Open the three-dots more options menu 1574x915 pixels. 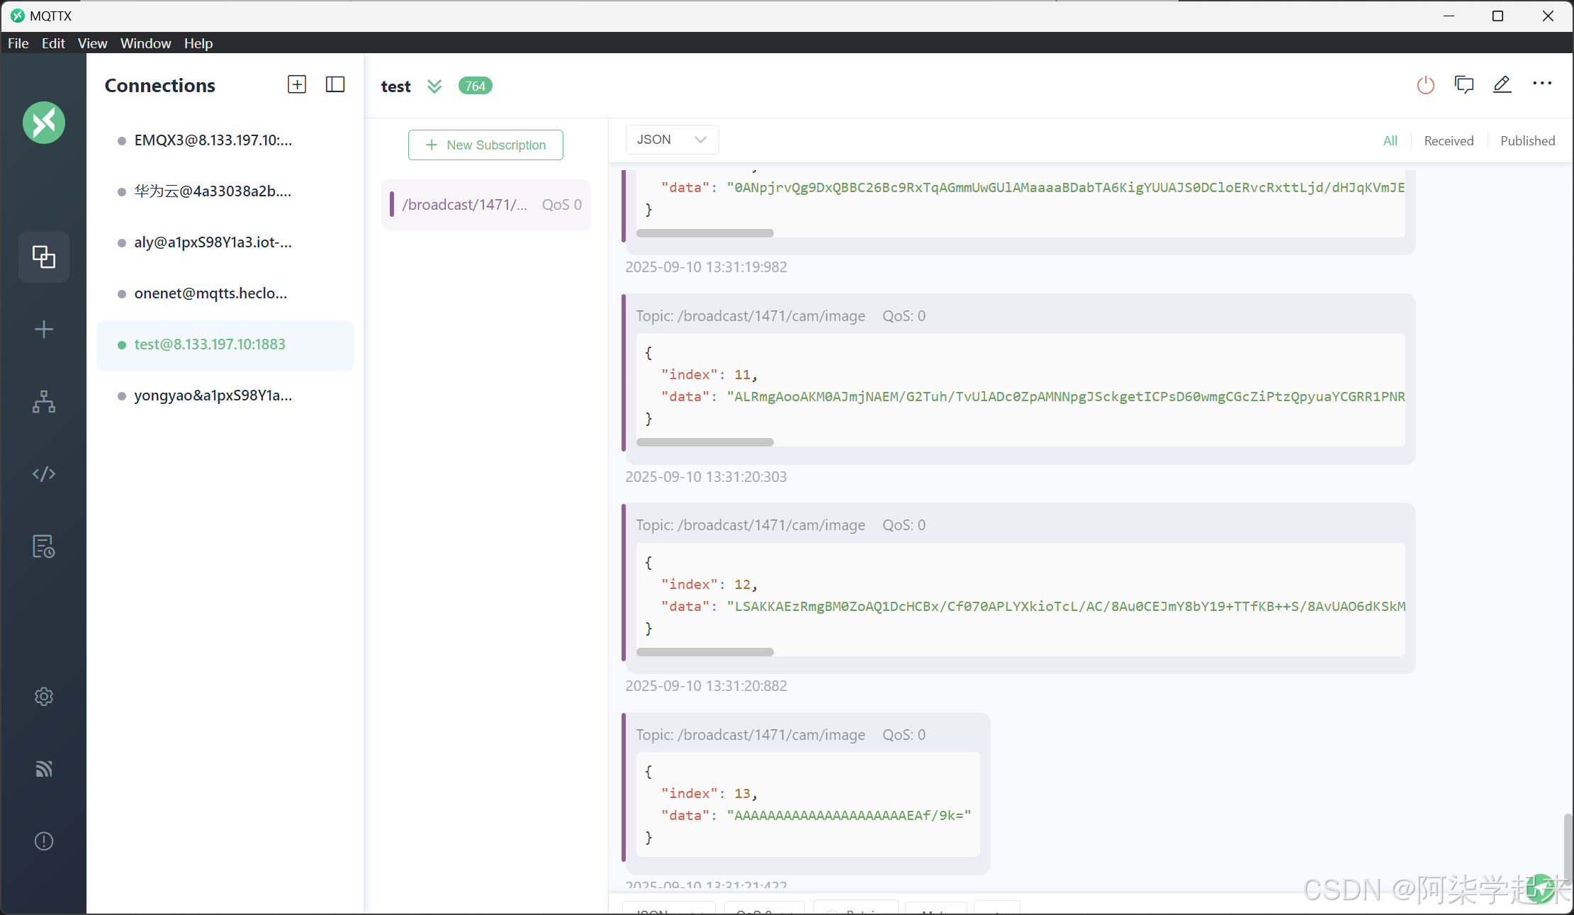(1541, 84)
